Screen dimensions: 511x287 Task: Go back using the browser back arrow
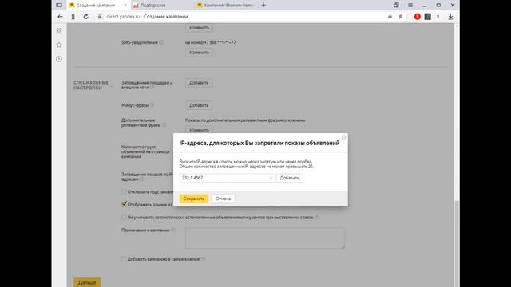click(61, 17)
